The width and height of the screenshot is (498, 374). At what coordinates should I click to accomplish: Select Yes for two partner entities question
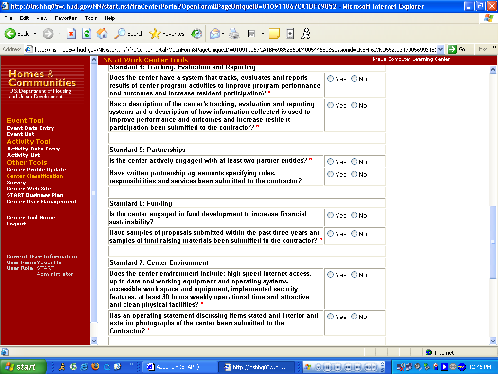click(x=330, y=162)
